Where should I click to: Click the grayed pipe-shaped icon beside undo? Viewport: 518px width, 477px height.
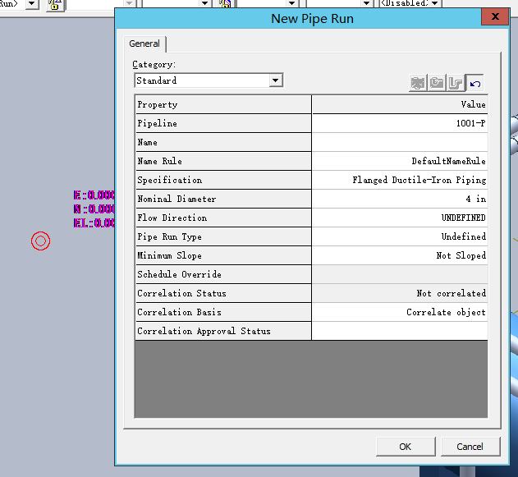[x=456, y=83]
